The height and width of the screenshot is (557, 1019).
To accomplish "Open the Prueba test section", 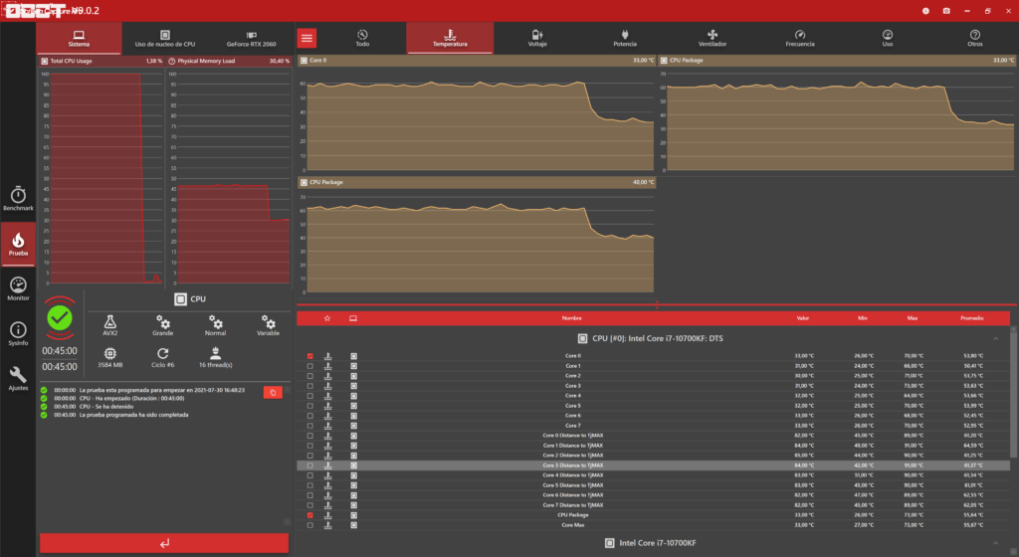I will (x=18, y=244).
